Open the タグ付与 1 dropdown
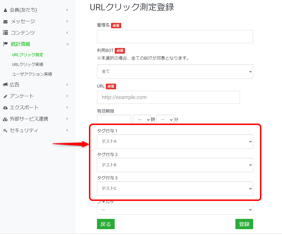This screenshot has height=236, width=282. pos(175,142)
